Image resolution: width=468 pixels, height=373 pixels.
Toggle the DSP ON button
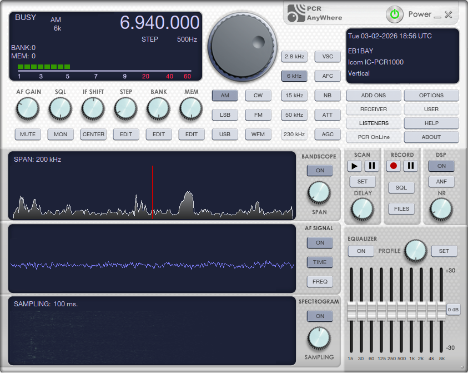[x=441, y=166]
